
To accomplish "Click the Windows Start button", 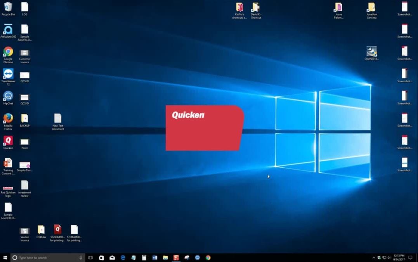I will (5, 257).
